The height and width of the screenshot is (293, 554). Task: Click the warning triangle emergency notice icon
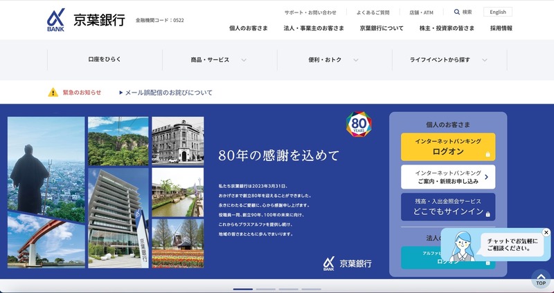coord(53,93)
